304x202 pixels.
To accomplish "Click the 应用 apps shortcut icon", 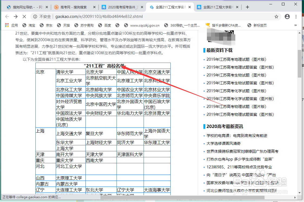I will point(7,25).
